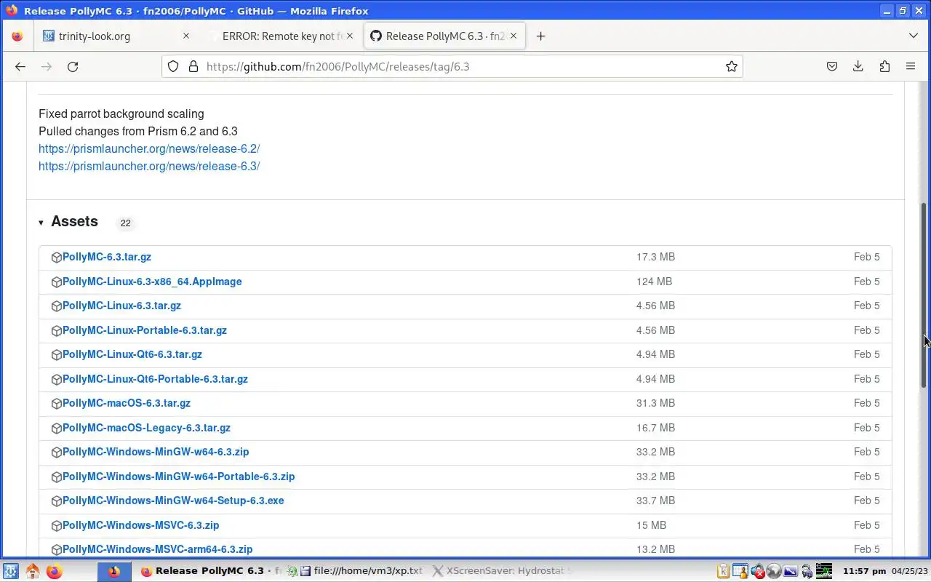931x582 pixels.
Task: Download PollyMC-Windows-MinGW-w64-Portable-6.3.zip
Action: [x=179, y=477]
